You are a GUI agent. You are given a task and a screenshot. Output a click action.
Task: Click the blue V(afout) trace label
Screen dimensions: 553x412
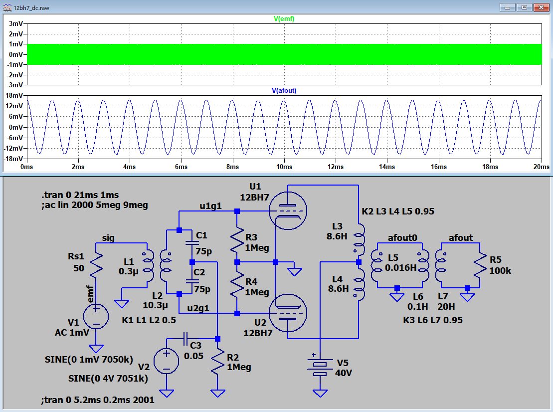(283, 90)
